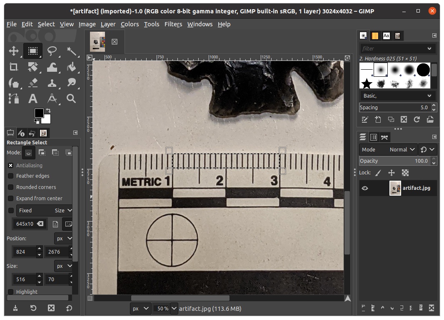444x320 pixels.
Task: Swap foreground and background colors
Action: 48,111
